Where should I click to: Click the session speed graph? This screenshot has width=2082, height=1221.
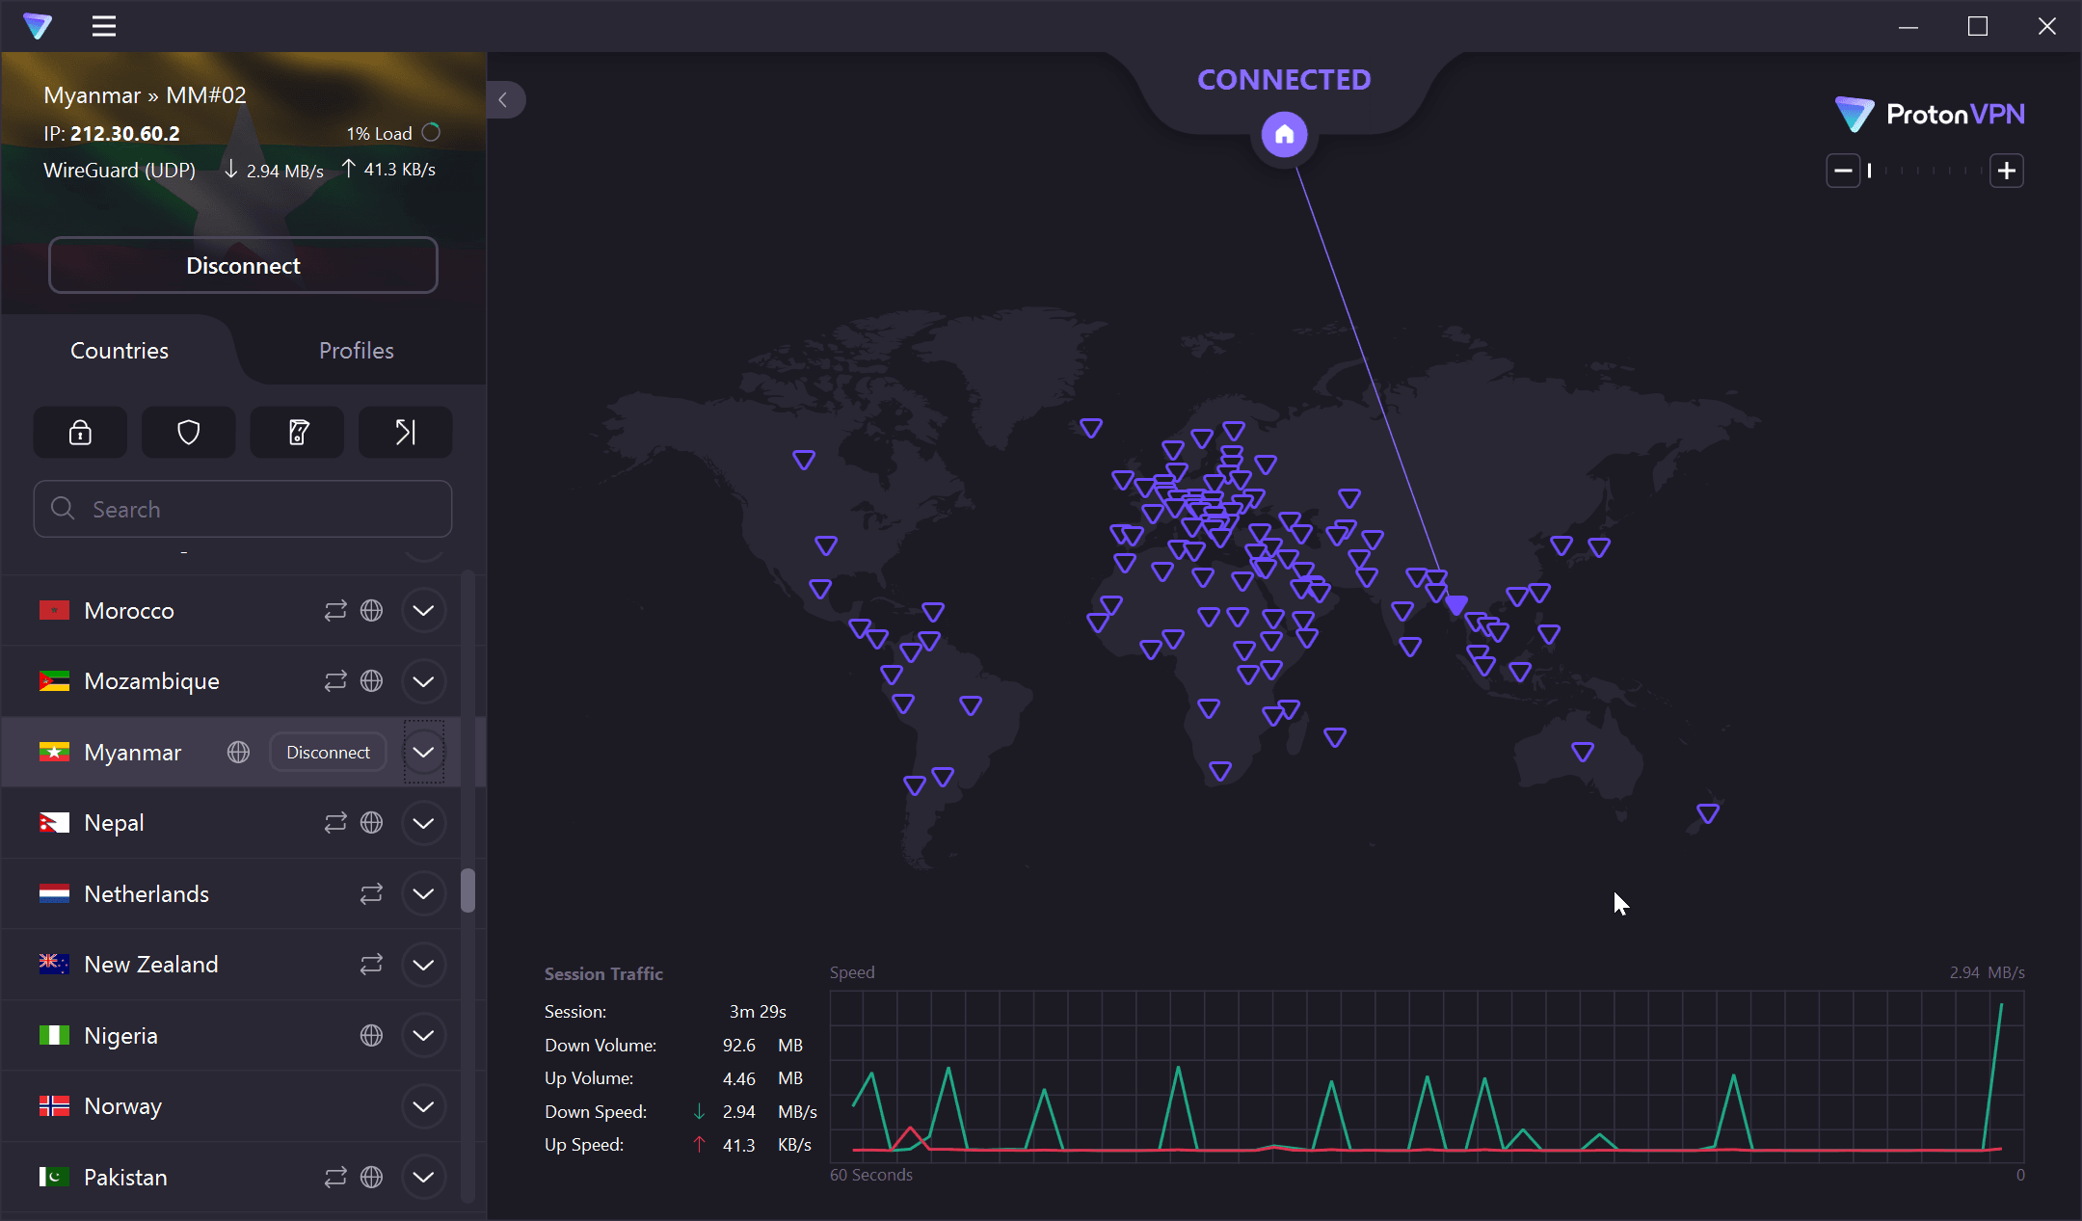tap(1427, 1076)
